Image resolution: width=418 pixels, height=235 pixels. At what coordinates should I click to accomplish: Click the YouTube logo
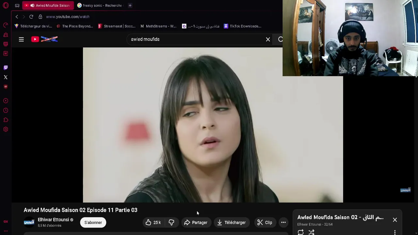pyautogui.click(x=44, y=39)
